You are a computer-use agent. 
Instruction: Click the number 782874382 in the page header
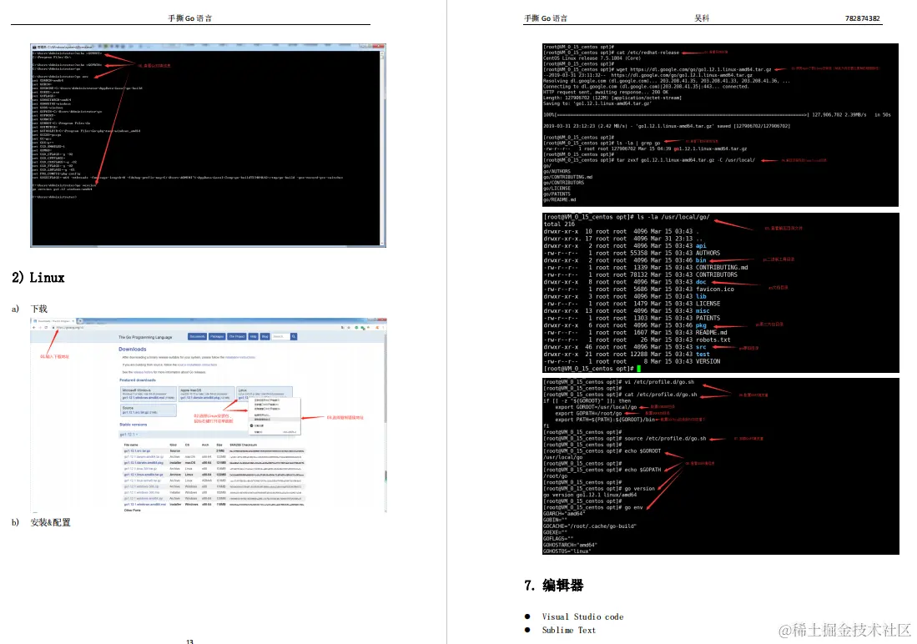862,18
